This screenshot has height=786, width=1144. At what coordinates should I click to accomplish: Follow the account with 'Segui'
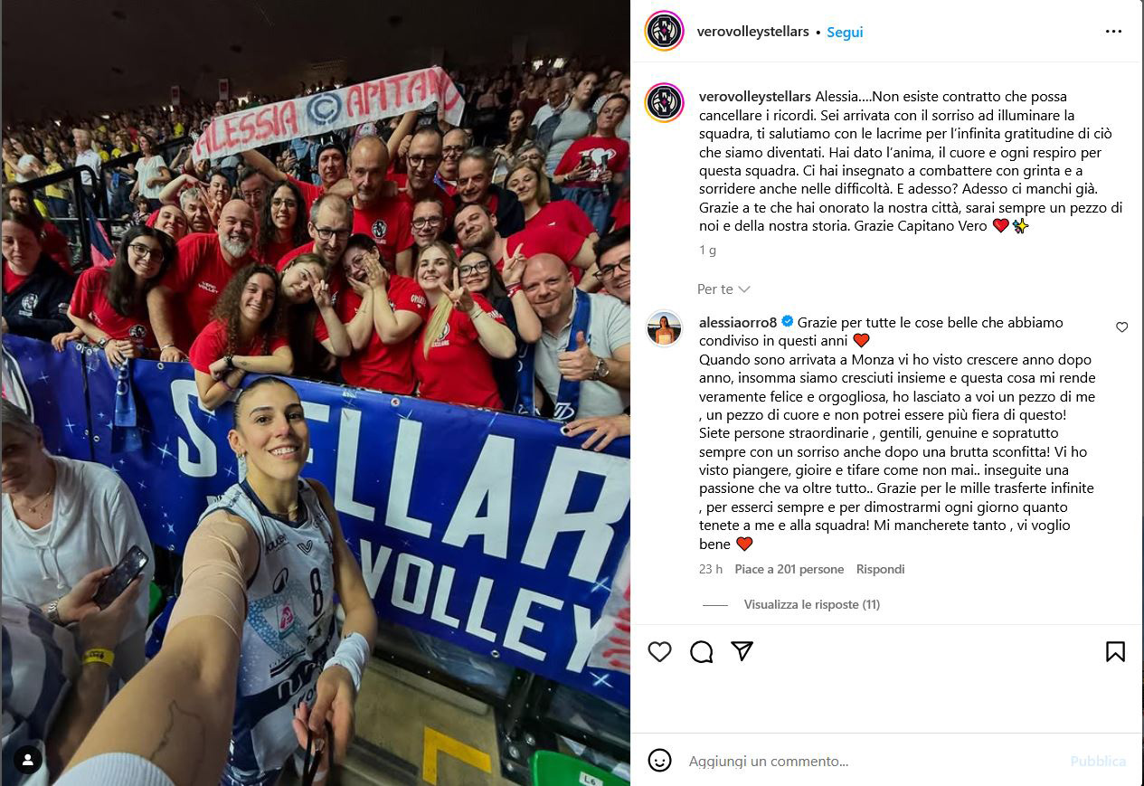click(845, 32)
